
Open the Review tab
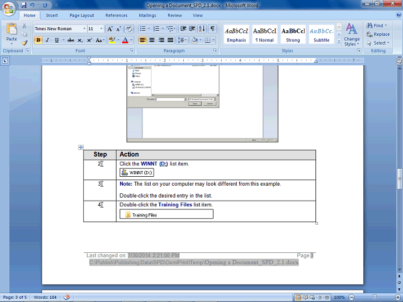[175, 15]
